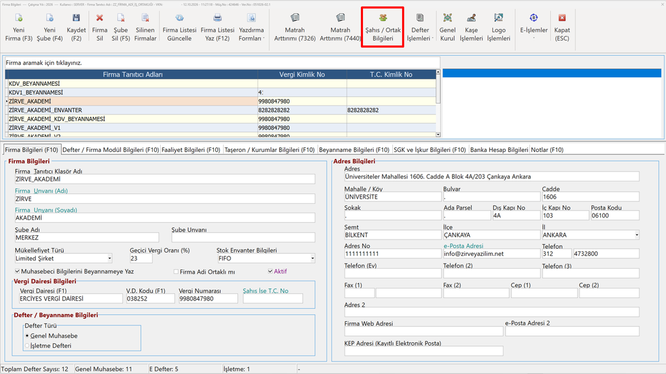
Task: Refresh with Firma Listesi Güncelle
Action: 180,27
